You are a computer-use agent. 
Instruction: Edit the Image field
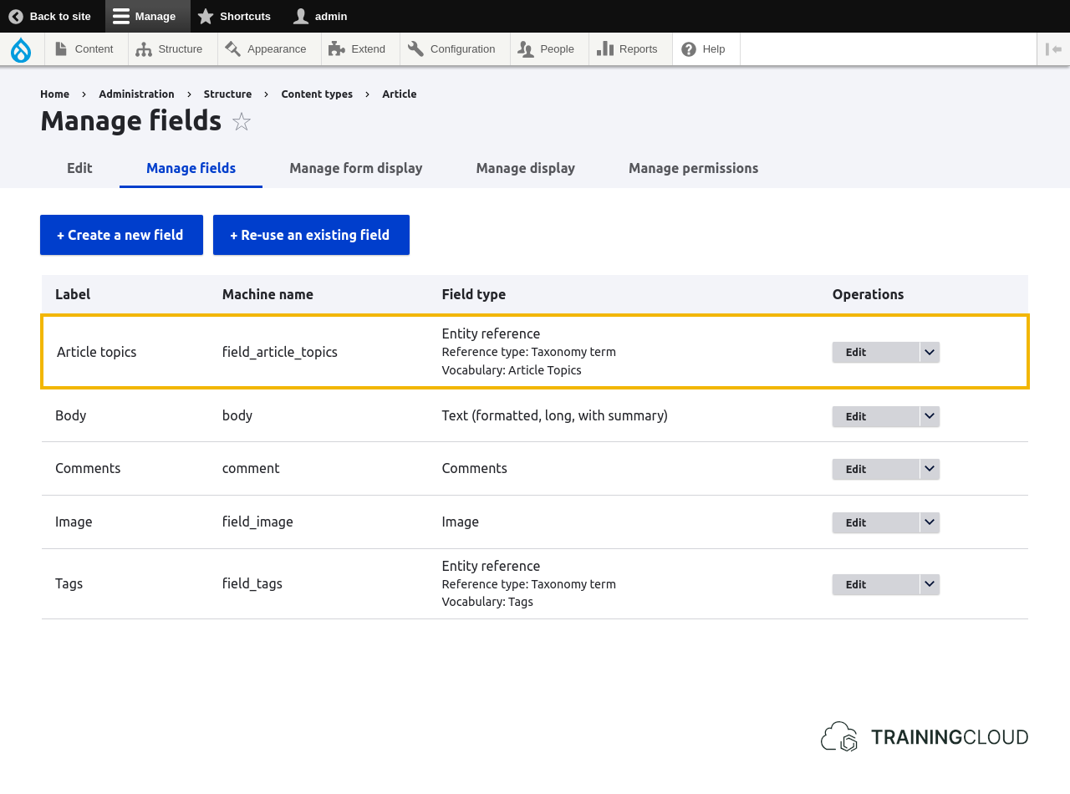point(875,522)
